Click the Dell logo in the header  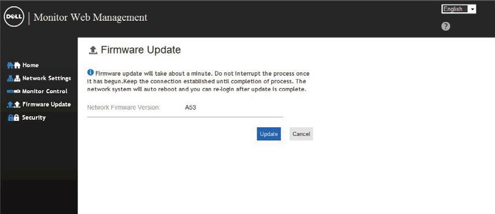pyautogui.click(x=14, y=17)
